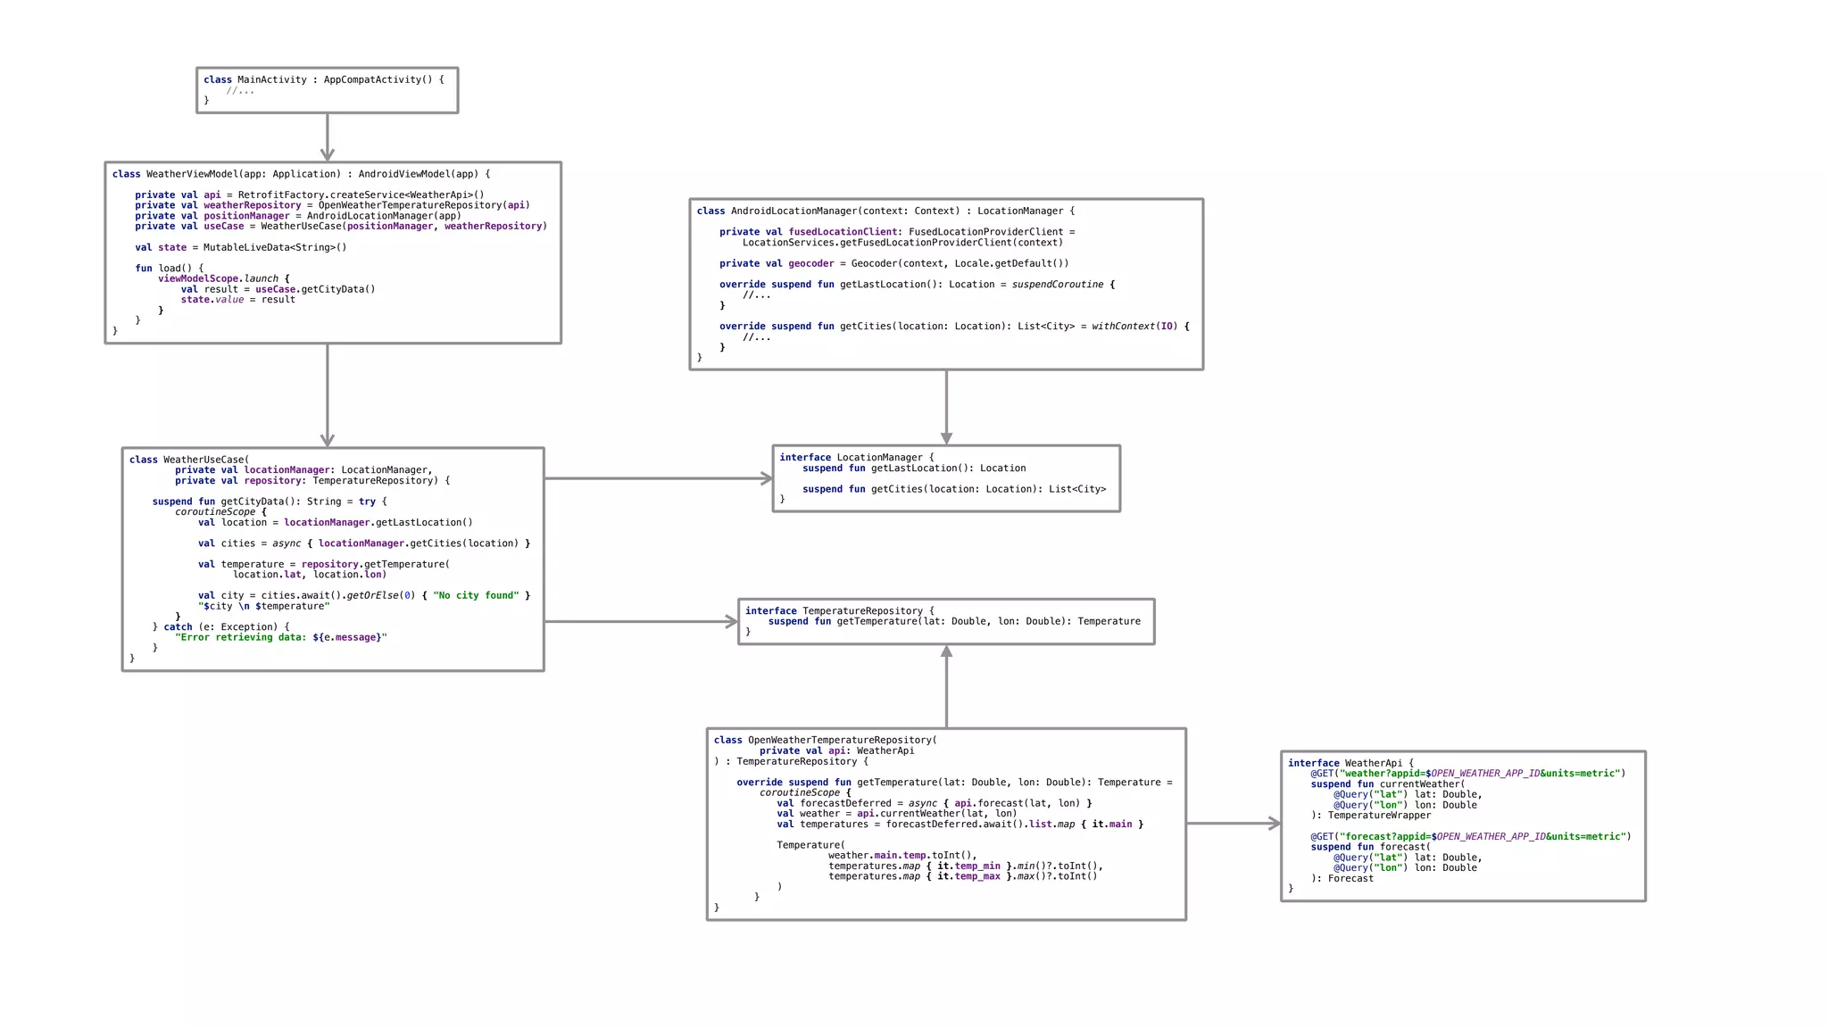Click arrow from AndroidLocationManager to LocationManager interface

click(946, 406)
